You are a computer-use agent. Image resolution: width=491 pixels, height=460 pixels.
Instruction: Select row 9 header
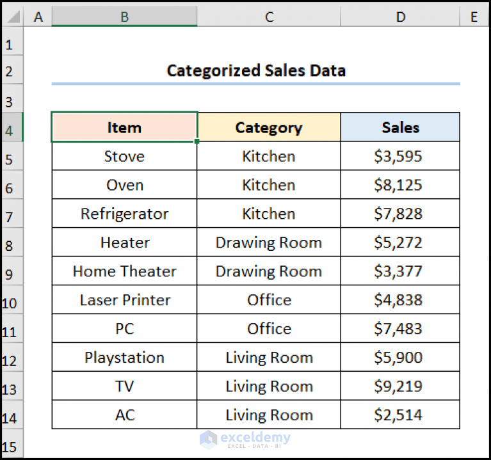click(x=12, y=271)
